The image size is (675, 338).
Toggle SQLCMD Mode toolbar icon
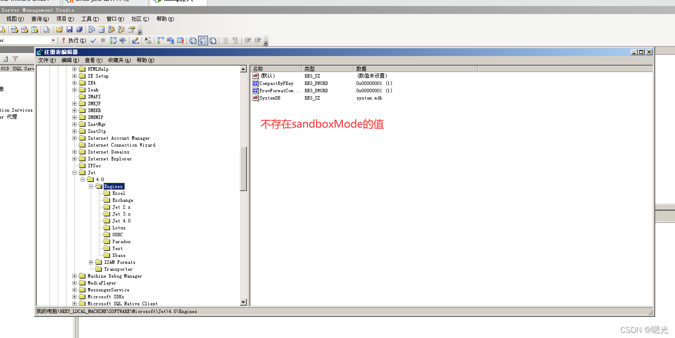180,41
